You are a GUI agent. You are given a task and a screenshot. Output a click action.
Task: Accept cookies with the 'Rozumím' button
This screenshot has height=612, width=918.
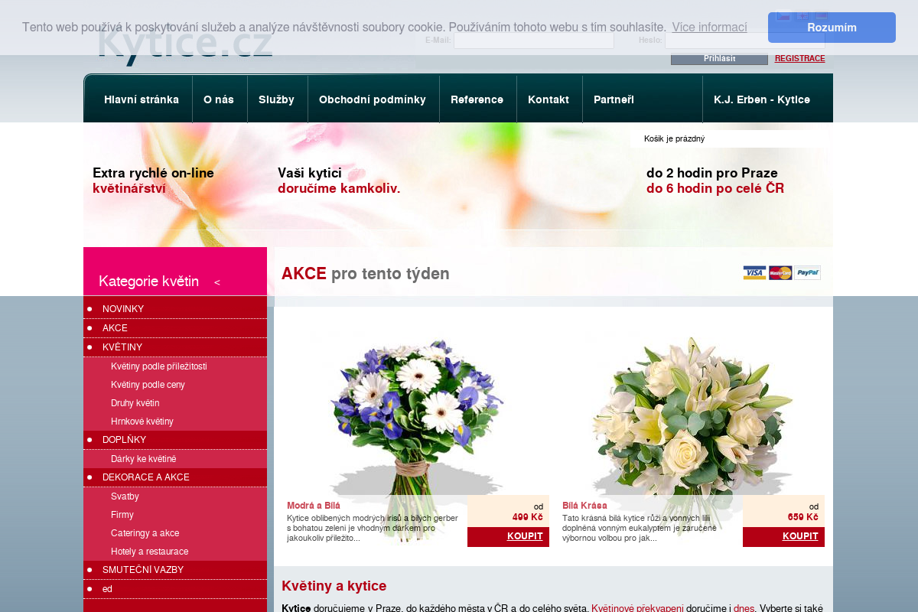[x=831, y=27]
